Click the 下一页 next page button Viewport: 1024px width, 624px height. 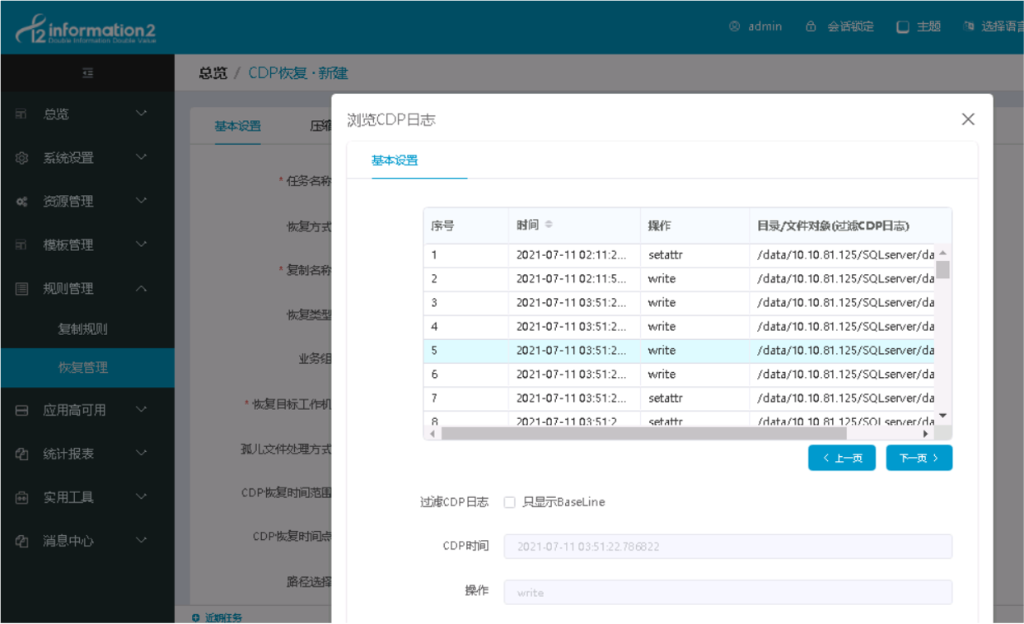[919, 458]
